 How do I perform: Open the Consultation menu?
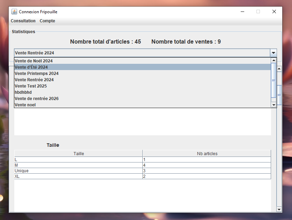[23, 21]
